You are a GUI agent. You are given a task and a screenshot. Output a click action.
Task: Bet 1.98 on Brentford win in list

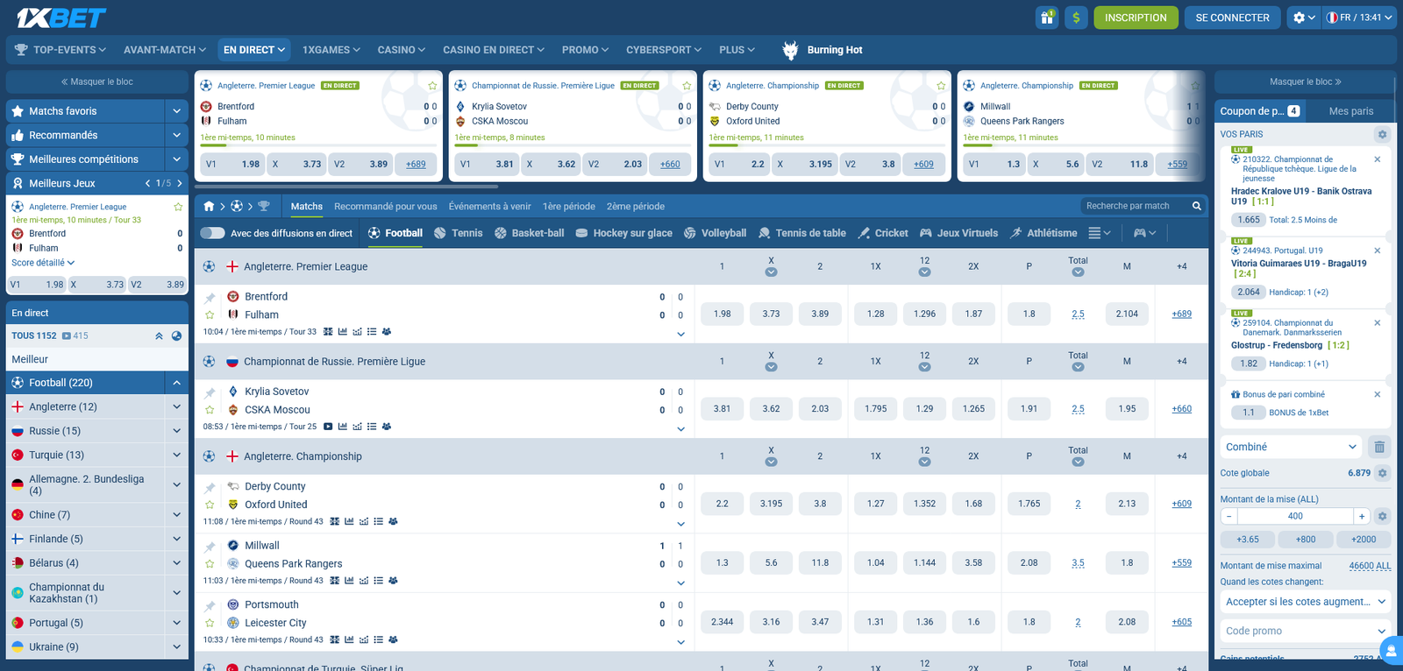pos(723,314)
